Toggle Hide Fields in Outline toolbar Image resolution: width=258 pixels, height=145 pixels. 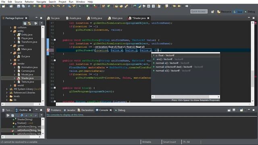pos(21,116)
